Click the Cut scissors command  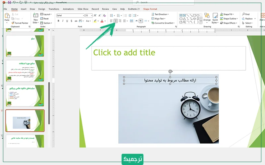point(15,14)
